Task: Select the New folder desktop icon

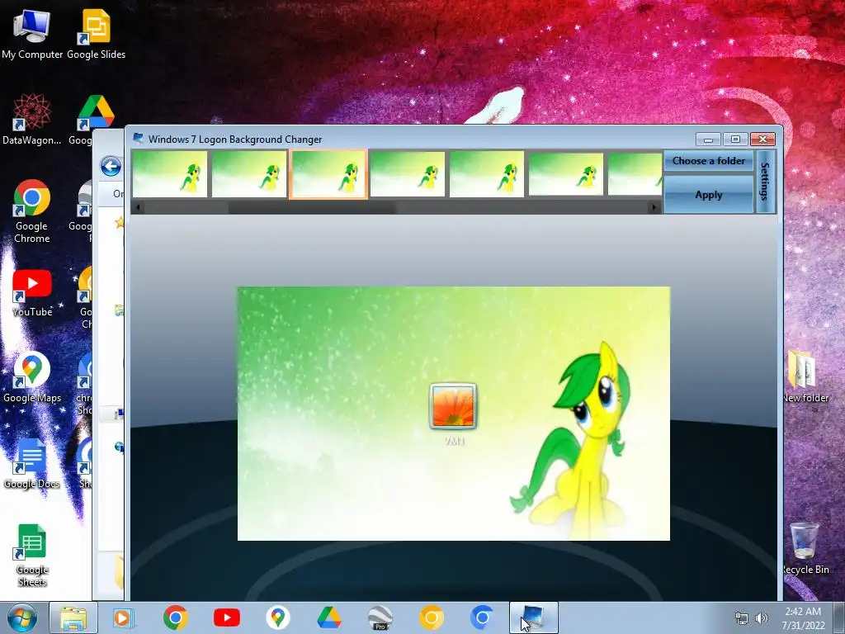Action: coord(805,376)
